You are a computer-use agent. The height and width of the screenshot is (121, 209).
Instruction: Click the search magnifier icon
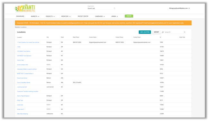(x=163, y=32)
